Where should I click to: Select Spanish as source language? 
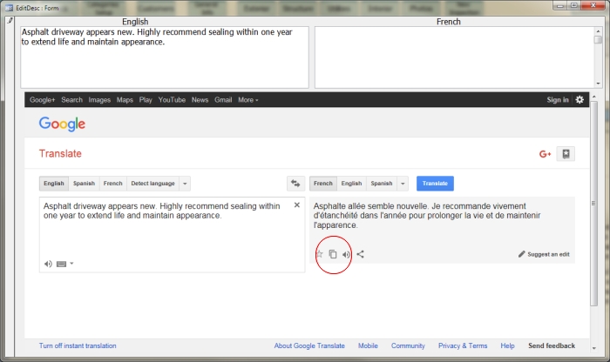click(x=84, y=184)
